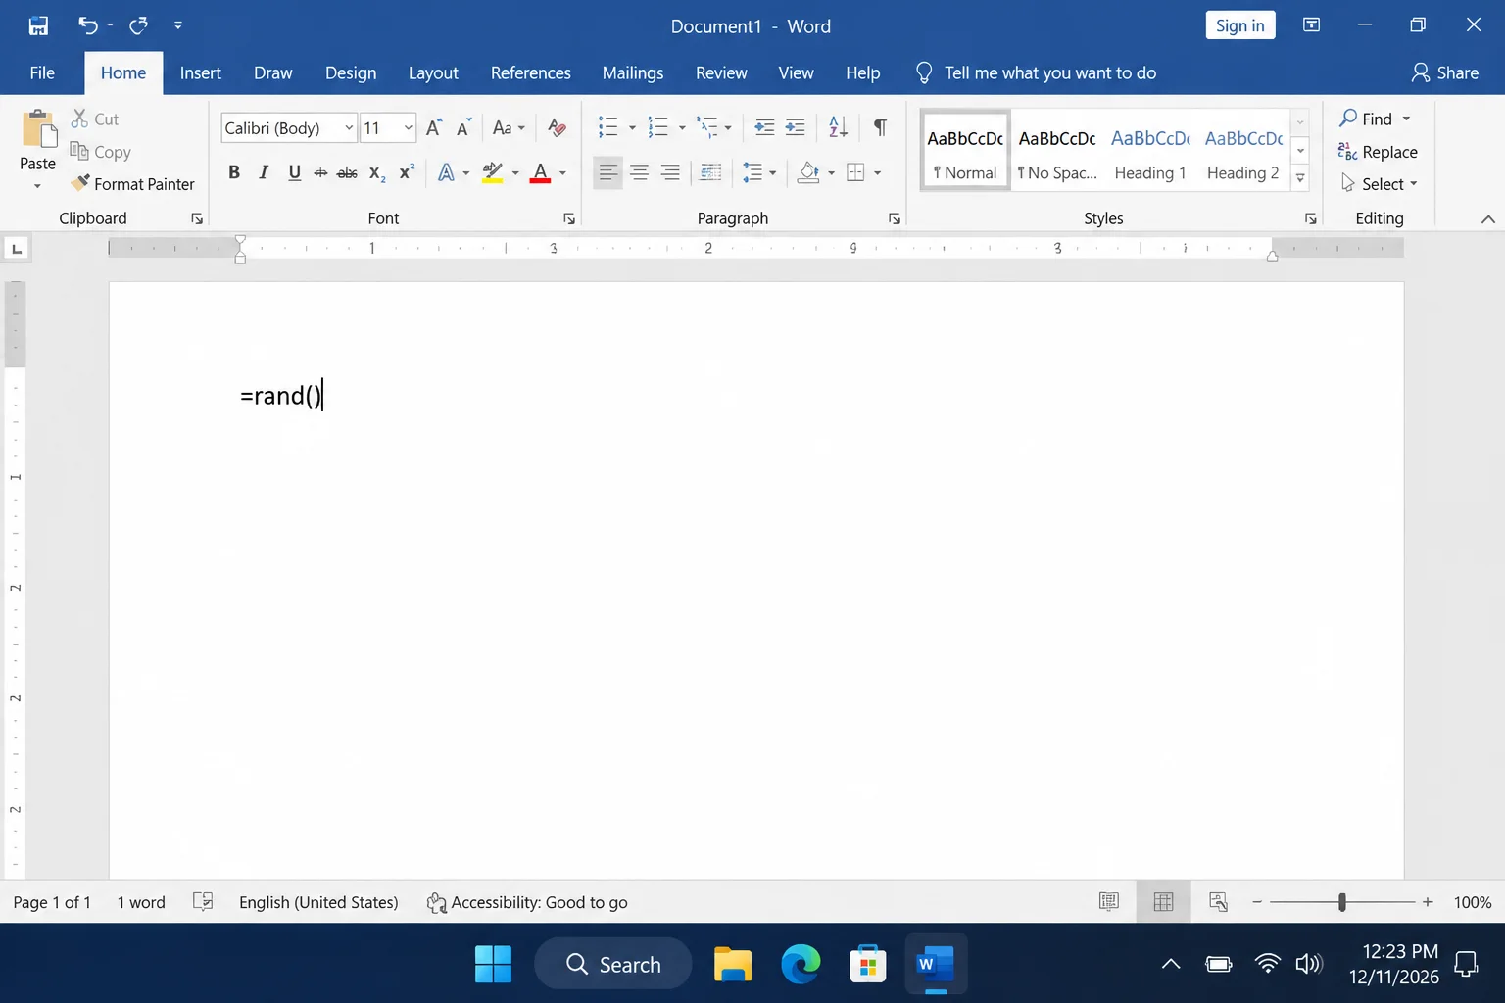Shrink the font size

463,128
